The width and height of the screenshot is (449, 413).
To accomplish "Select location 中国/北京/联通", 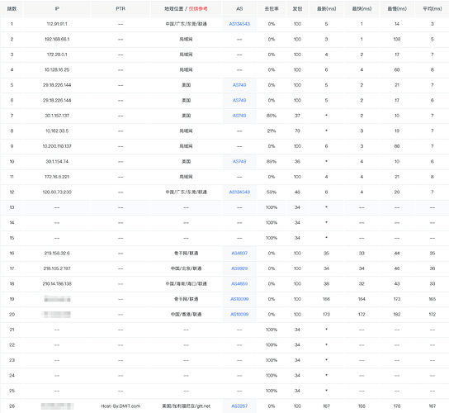I will [187, 268].
